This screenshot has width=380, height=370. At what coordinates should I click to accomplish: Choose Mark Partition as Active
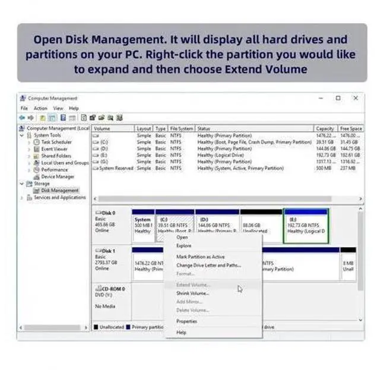[x=213, y=257]
